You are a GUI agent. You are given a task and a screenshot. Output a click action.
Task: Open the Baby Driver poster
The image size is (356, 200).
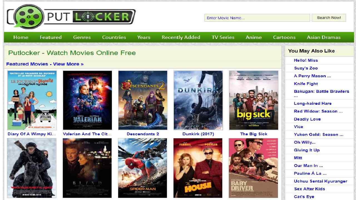[x=253, y=168]
